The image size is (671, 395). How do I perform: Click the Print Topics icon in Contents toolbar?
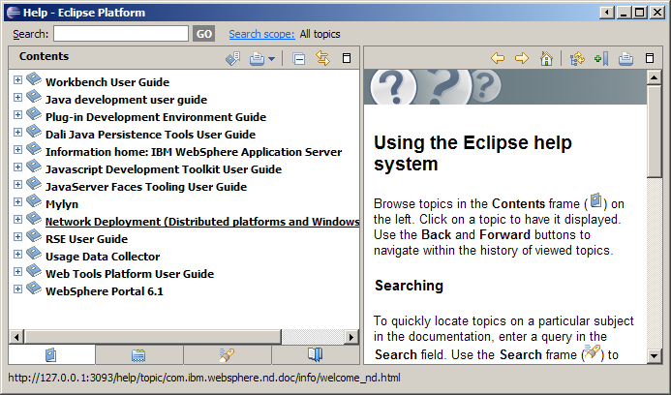click(258, 58)
